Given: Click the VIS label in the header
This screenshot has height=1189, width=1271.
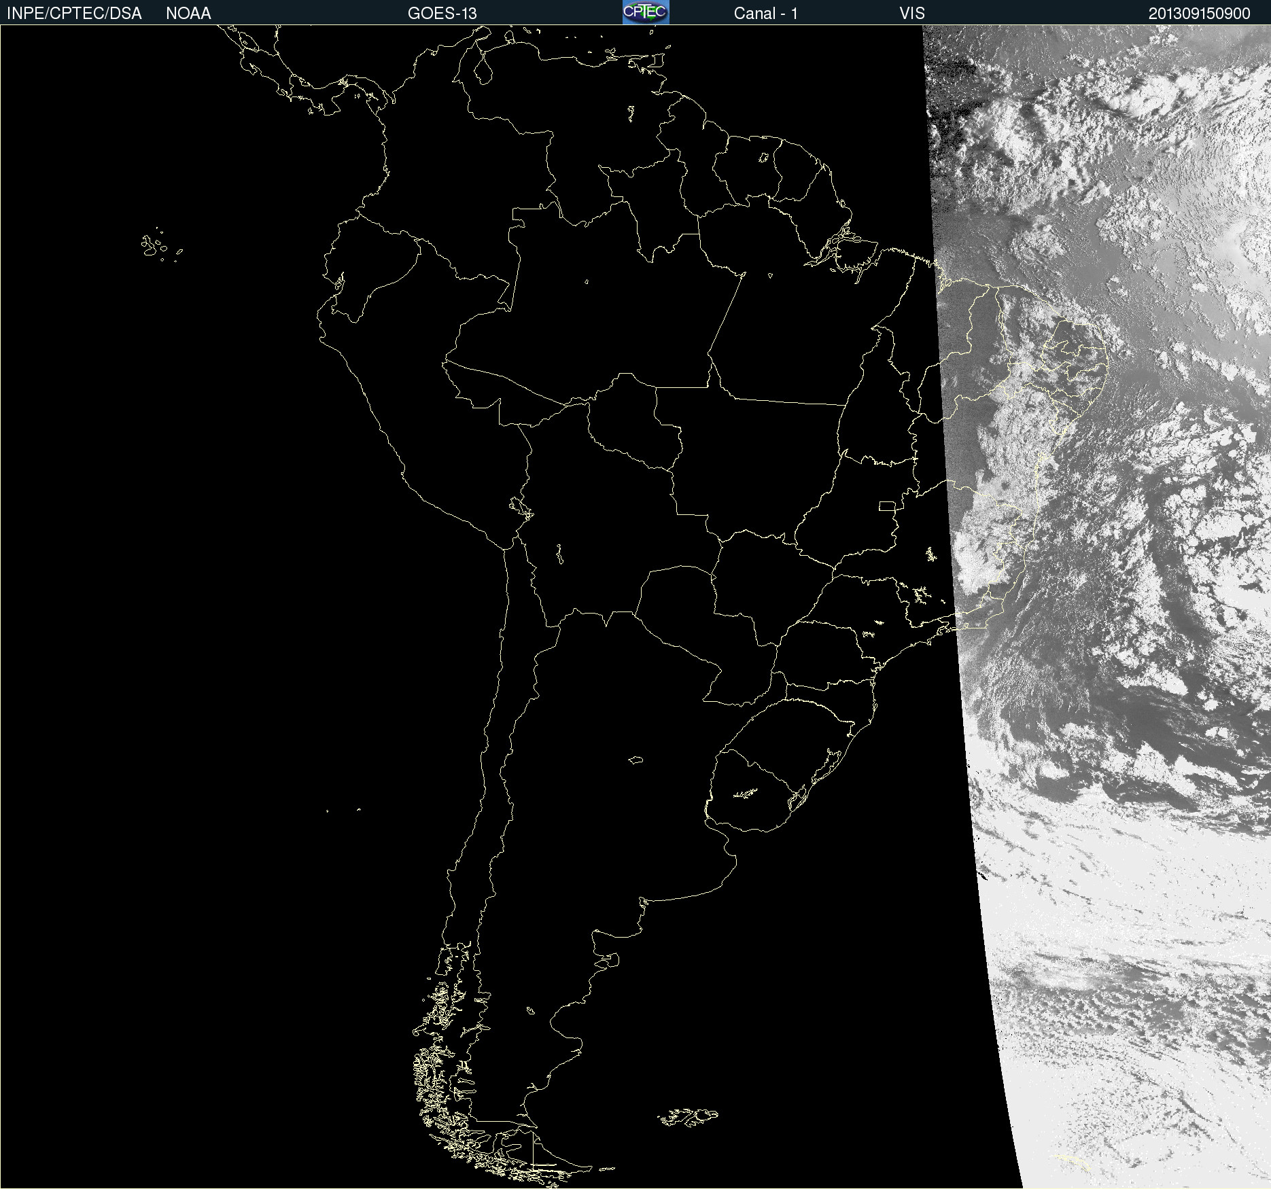Looking at the screenshot, I should (912, 14).
